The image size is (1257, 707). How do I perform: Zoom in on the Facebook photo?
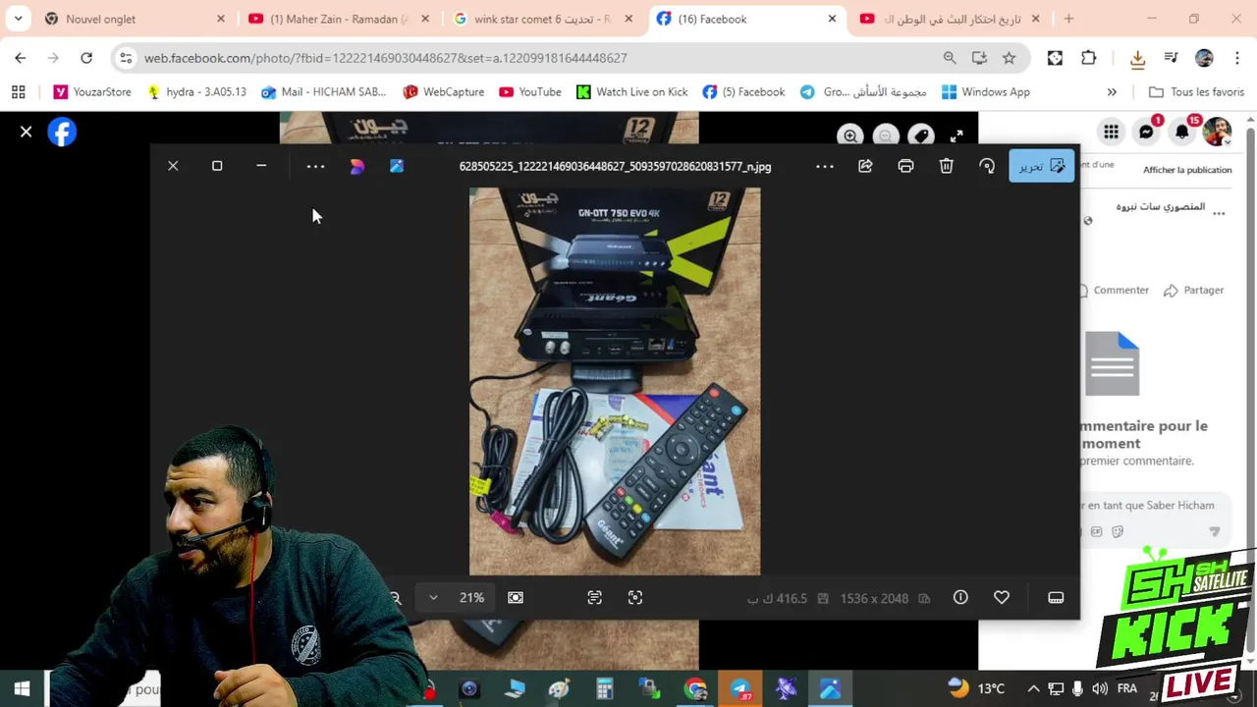click(850, 136)
